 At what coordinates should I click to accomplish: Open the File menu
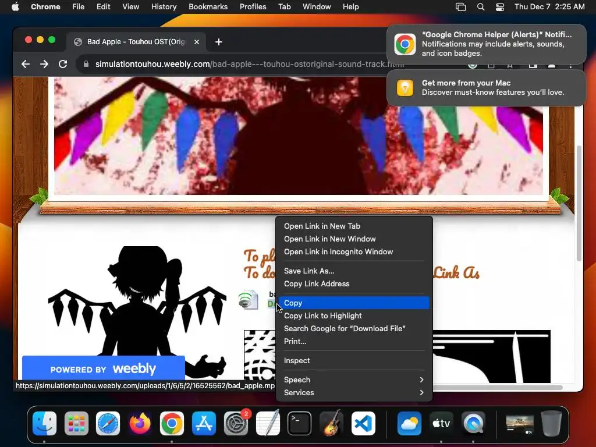tap(79, 6)
